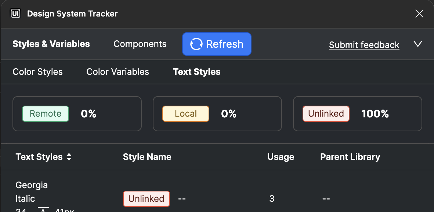The width and height of the screenshot is (434, 212).
Task: Click the green Remote badge
Action: click(x=46, y=114)
